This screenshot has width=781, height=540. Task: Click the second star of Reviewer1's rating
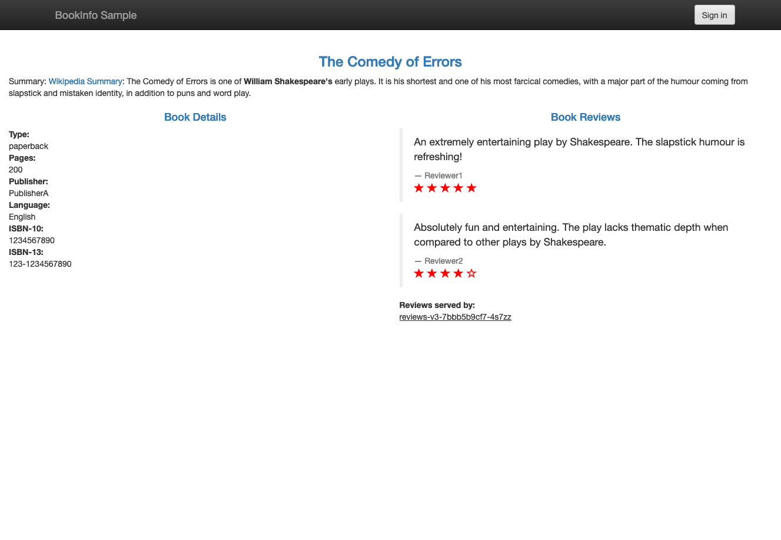(432, 188)
